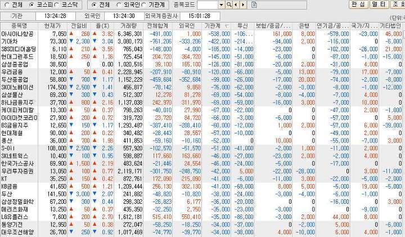Select the 우리금융 stock row
405x237 pixels.
coord(201,72)
